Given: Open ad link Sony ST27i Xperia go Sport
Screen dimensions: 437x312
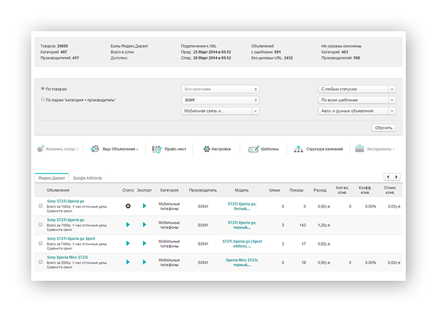Looking at the screenshot, I should click(x=71, y=239).
